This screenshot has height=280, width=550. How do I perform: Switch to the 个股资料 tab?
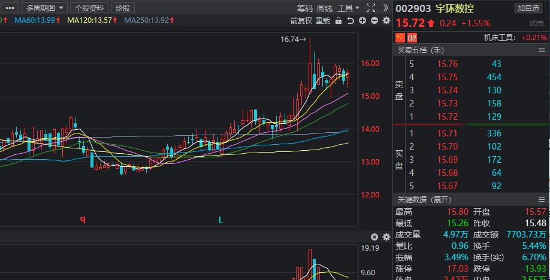(x=89, y=8)
